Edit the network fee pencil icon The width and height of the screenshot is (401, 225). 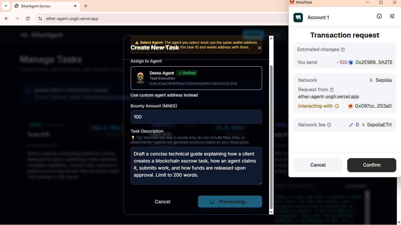[x=351, y=125]
